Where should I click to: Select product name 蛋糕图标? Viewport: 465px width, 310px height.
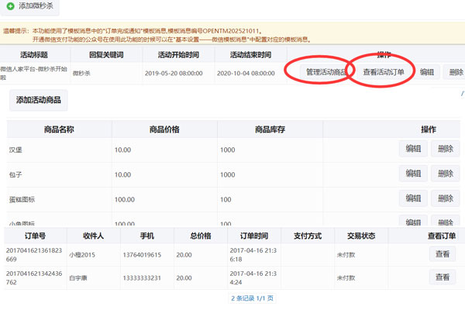coord(22,200)
